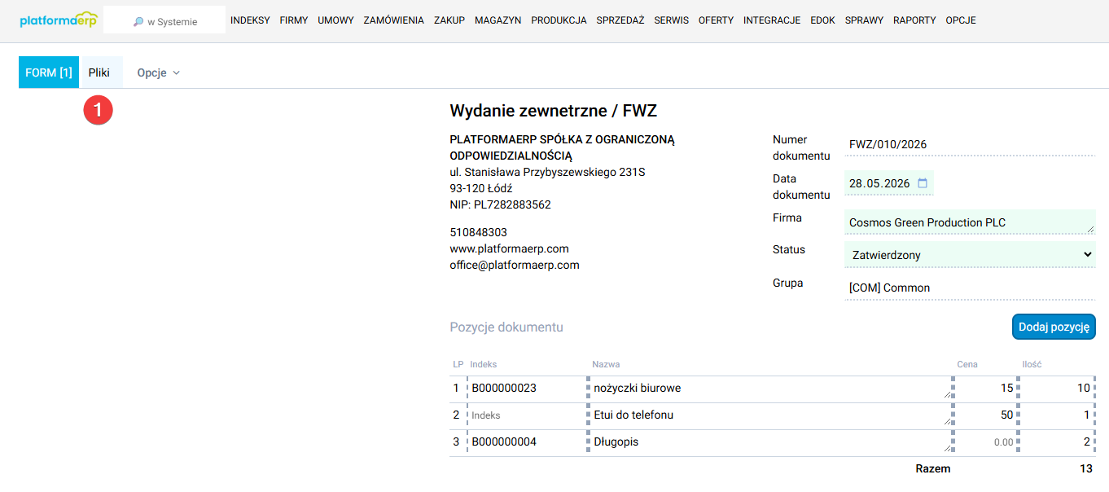Open the ZAMÓWIENIA menu
Viewport: 1109px width, 492px height.
point(394,20)
